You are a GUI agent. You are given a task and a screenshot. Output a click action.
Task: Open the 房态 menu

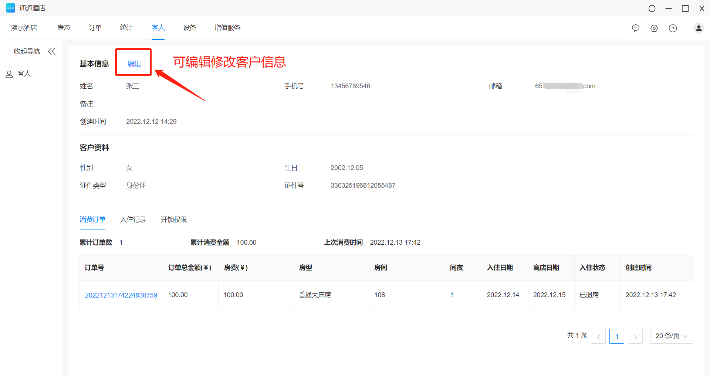(x=64, y=28)
